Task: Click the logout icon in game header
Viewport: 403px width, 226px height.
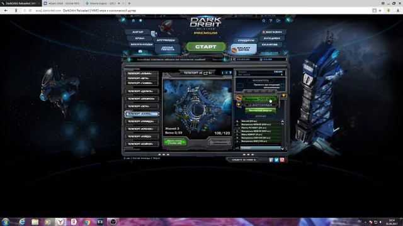Action: [x=278, y=21]
